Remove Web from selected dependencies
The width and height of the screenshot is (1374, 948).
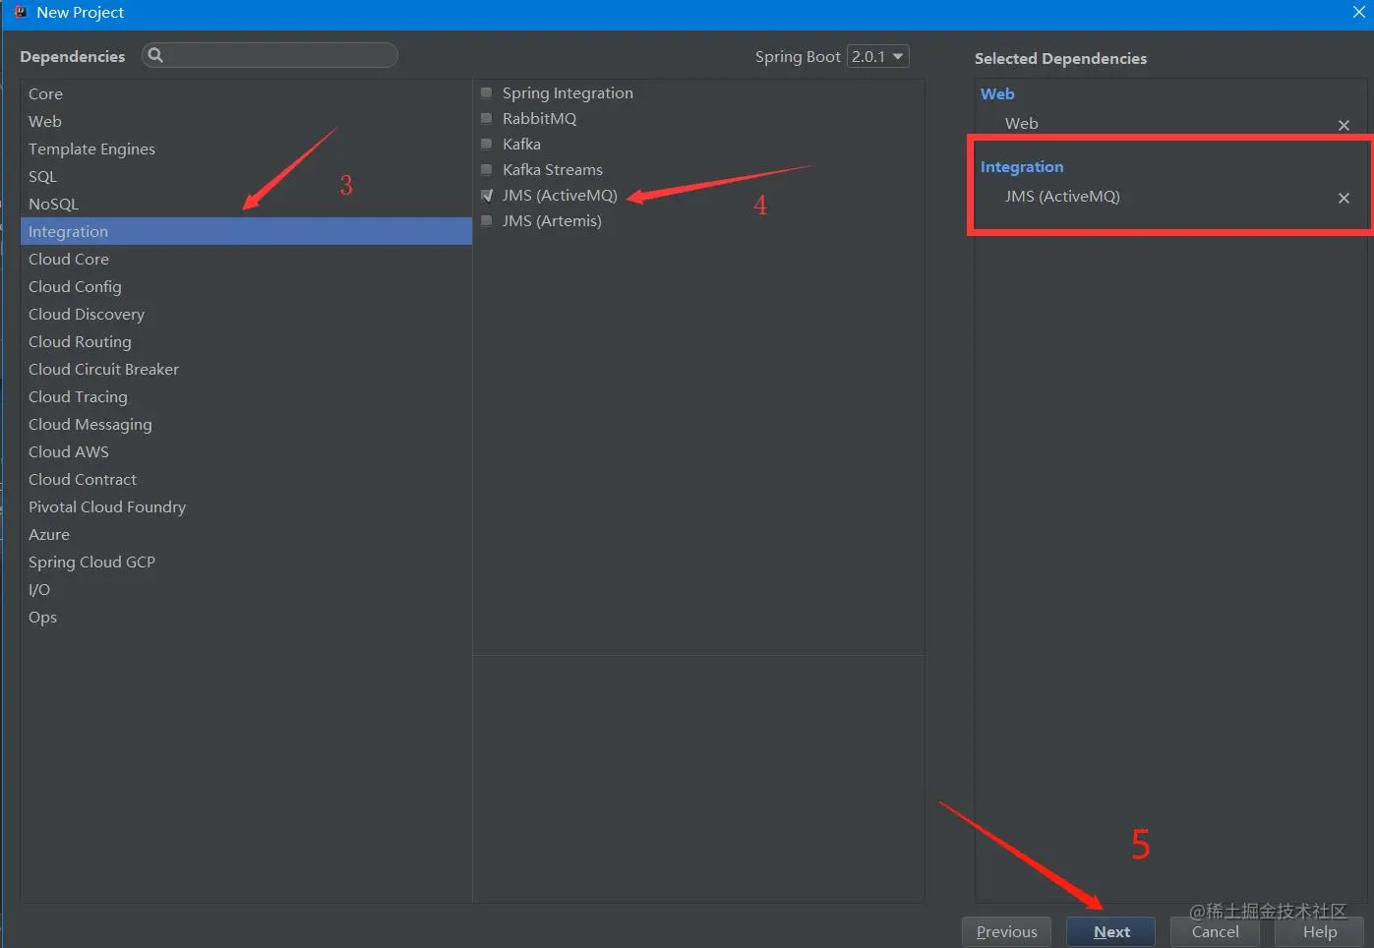click(1344, 125)
